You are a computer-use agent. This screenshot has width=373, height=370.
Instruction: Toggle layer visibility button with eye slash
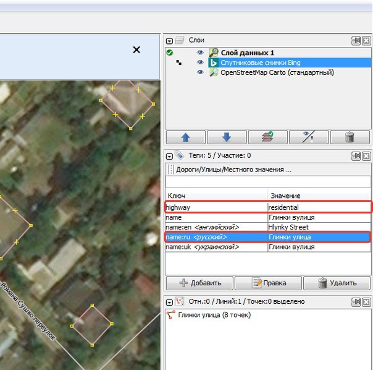coord(309,137)
